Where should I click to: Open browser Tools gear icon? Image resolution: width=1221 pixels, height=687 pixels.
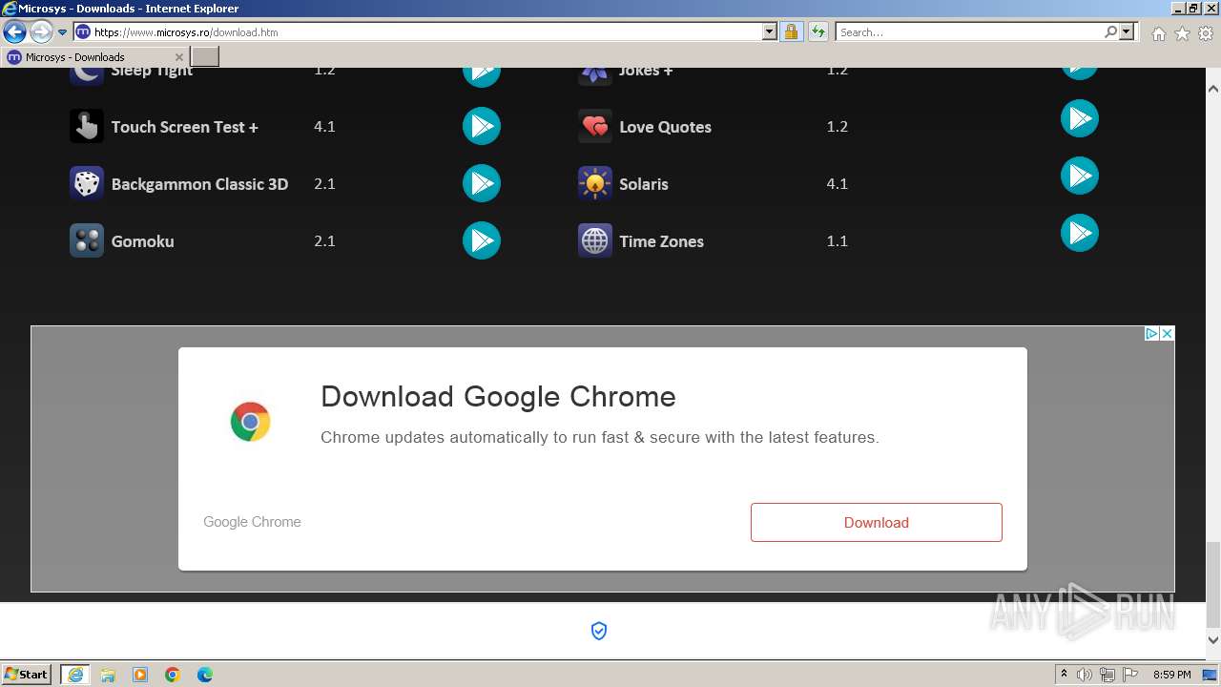[x=1206, y=33]
